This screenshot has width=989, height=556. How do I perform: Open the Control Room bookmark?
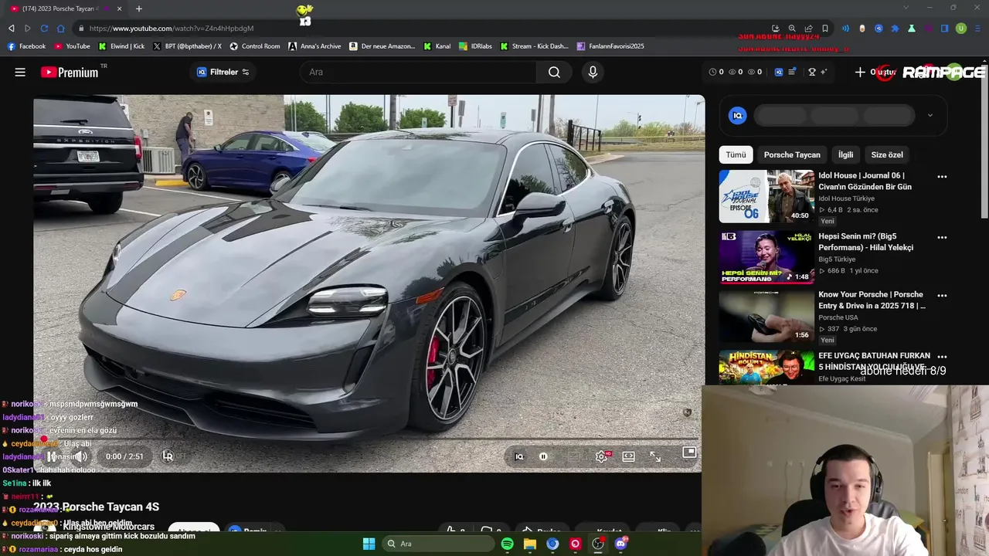point(255,46)
